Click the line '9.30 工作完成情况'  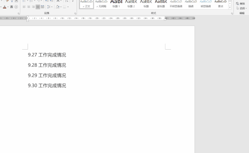click(47, 86)
